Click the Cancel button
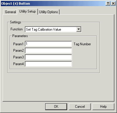This screenshot has height=113, width=117. point(80,107)
